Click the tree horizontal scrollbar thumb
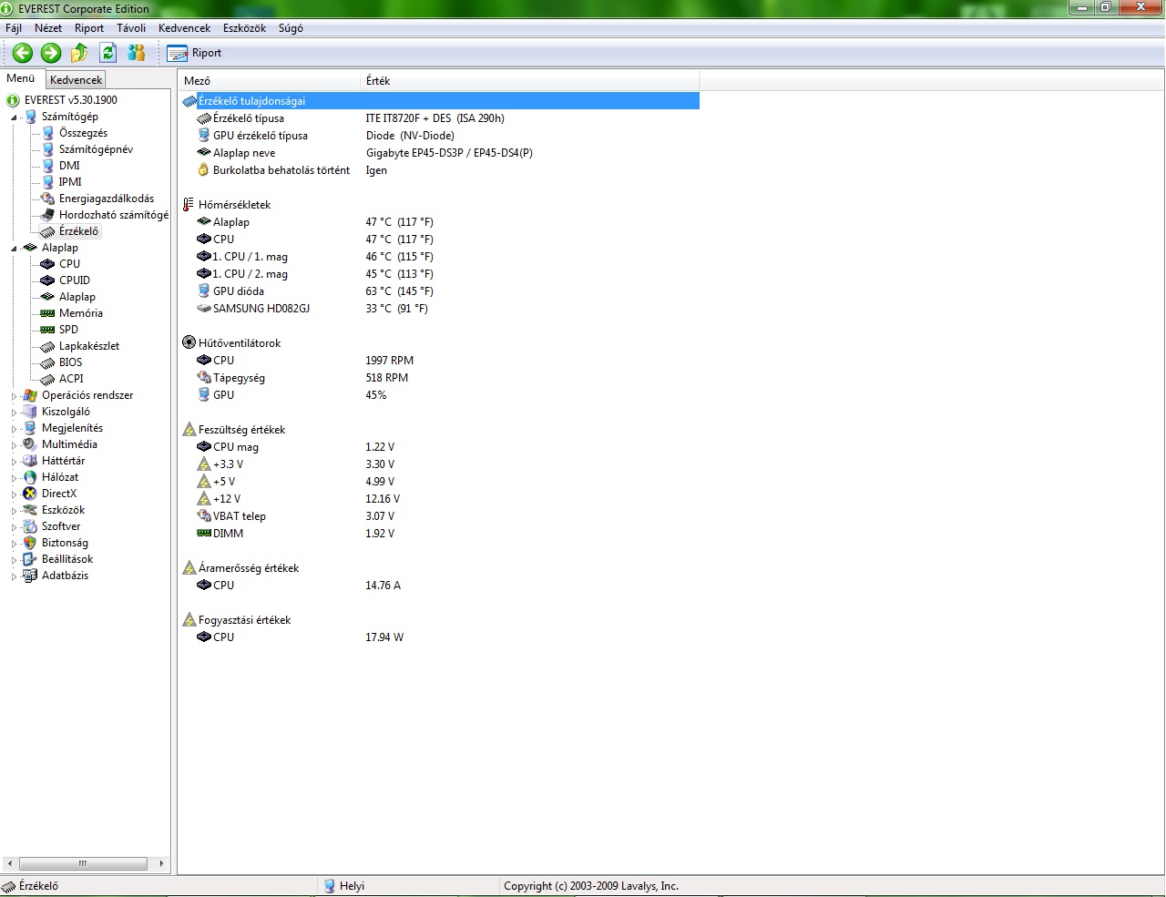Viewport: 1166px width, 897px height. 83,863
